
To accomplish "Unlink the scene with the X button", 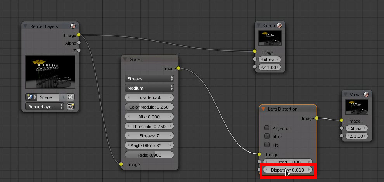I will pos(71,97).
